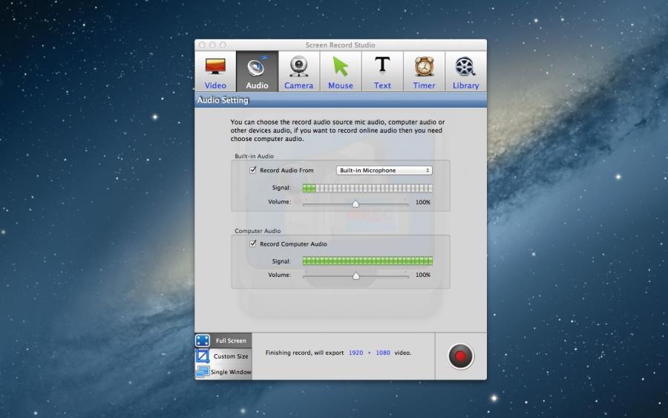The image size is (668, 418).
Task: Open the Library tab
Action: (465, 71)
